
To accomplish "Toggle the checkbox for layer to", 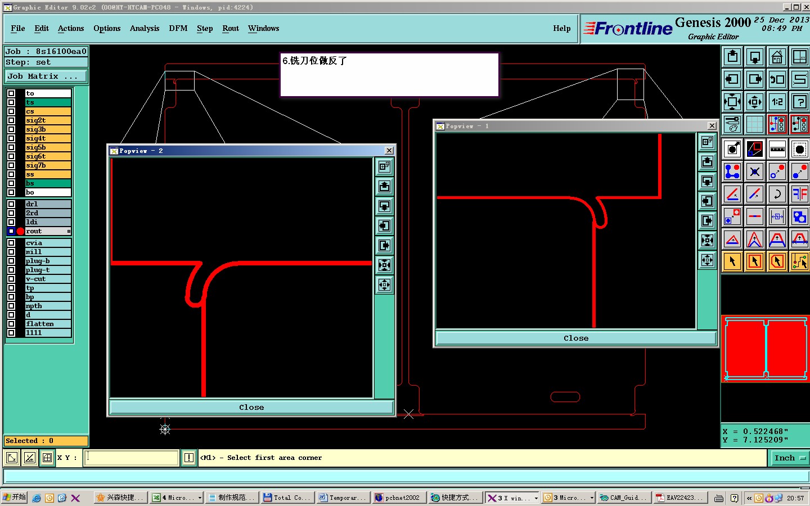I will pyautogui.click(x=11, y=93).
